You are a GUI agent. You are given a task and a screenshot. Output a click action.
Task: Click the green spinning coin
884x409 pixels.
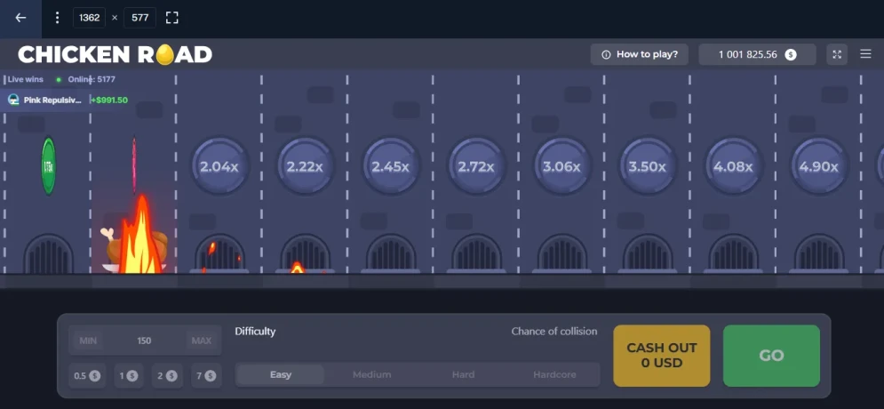point(49,166)
